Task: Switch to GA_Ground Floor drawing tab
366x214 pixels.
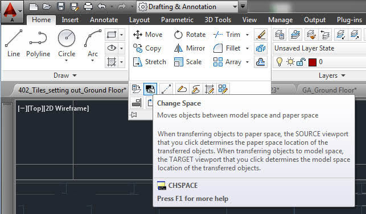Action: pyautogui.click(x=329, y=90)
